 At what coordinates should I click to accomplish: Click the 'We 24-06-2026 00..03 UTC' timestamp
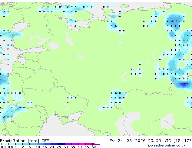pyautogui.click(x=141, y=141)
